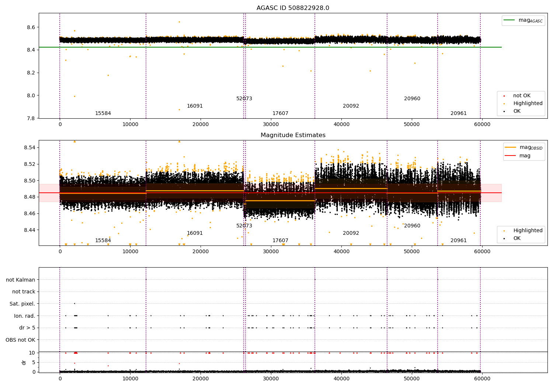Screen dimensions: 553x387
Task: Click the 'OBS not OK' axis label
Action: (x=21, y=340)
